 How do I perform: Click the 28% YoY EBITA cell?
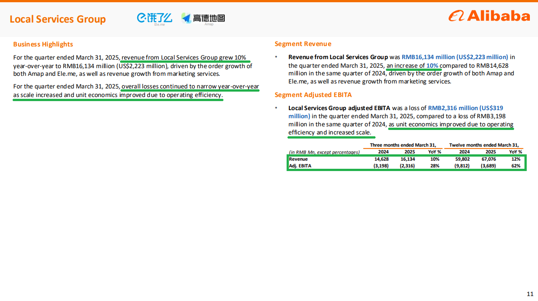(435, 166)
